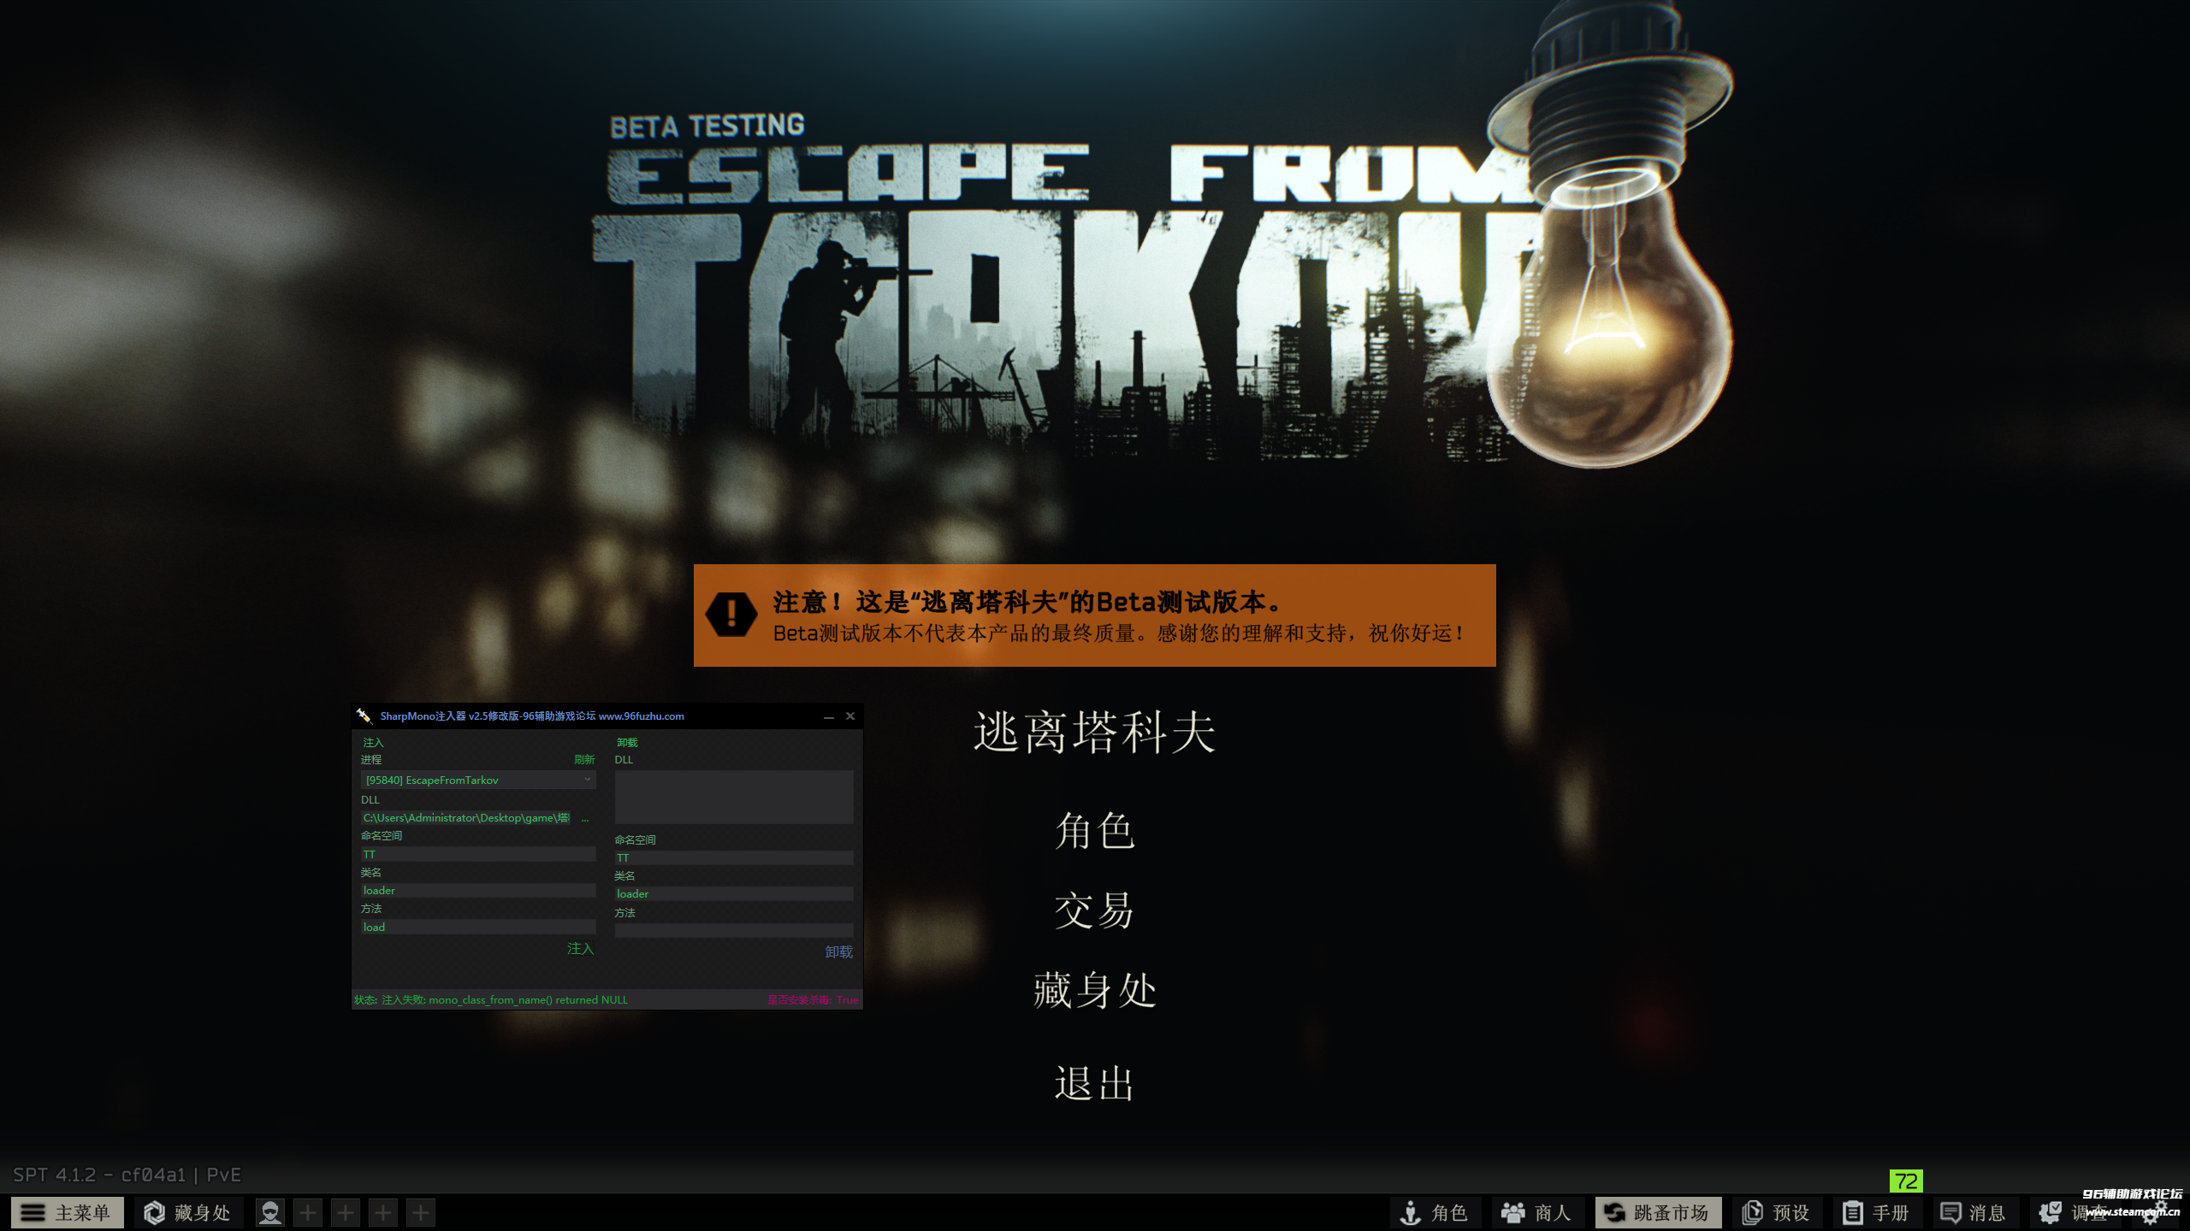2190x1231 pixels.
Task: Click the swap-arrows icon beside 跳蚤市场
Action: (1614, 1212)
